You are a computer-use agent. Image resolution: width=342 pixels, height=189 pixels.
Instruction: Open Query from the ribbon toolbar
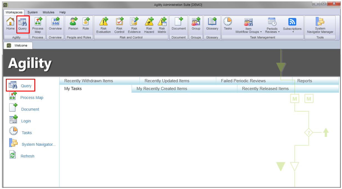coord(22,25)
